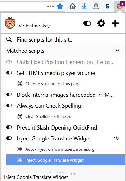Viewport: 126px width, 181px height.
Task: Toggle the global Violentmonkey scripts switch
Action: (x=87, y=23)
